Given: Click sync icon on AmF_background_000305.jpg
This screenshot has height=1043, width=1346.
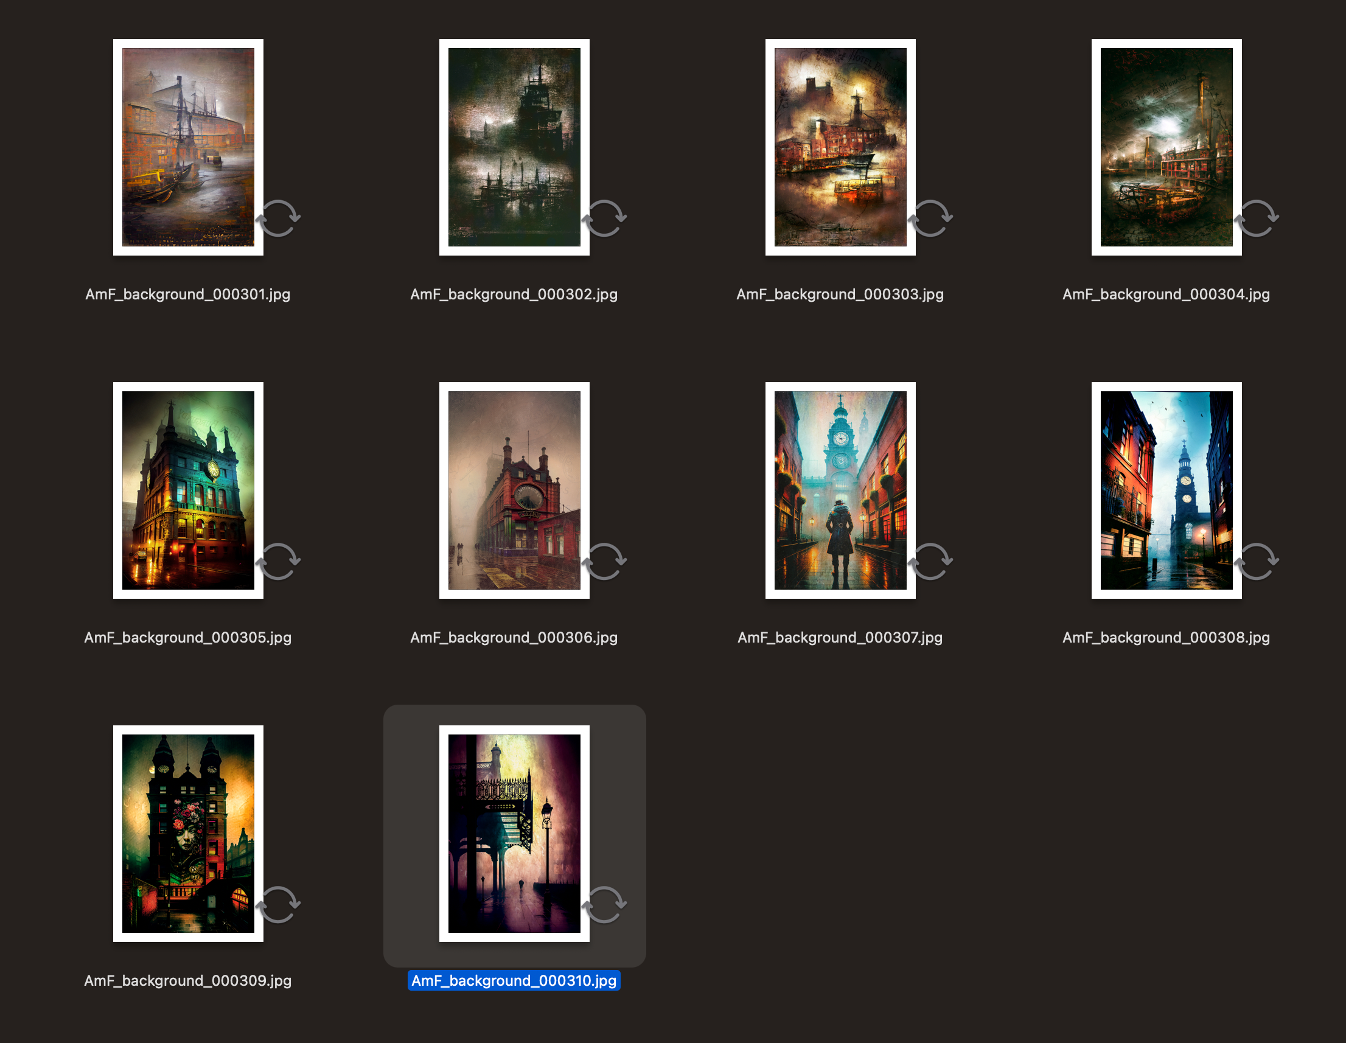Looking at the screenshot, I should pos(278,561).
